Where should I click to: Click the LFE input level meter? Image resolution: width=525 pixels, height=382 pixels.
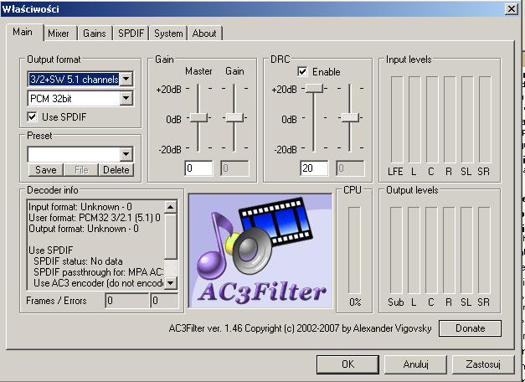point(397,120)
